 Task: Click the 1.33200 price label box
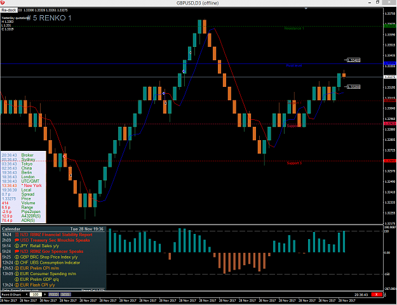pyautogui.click(x=353, y=87)
